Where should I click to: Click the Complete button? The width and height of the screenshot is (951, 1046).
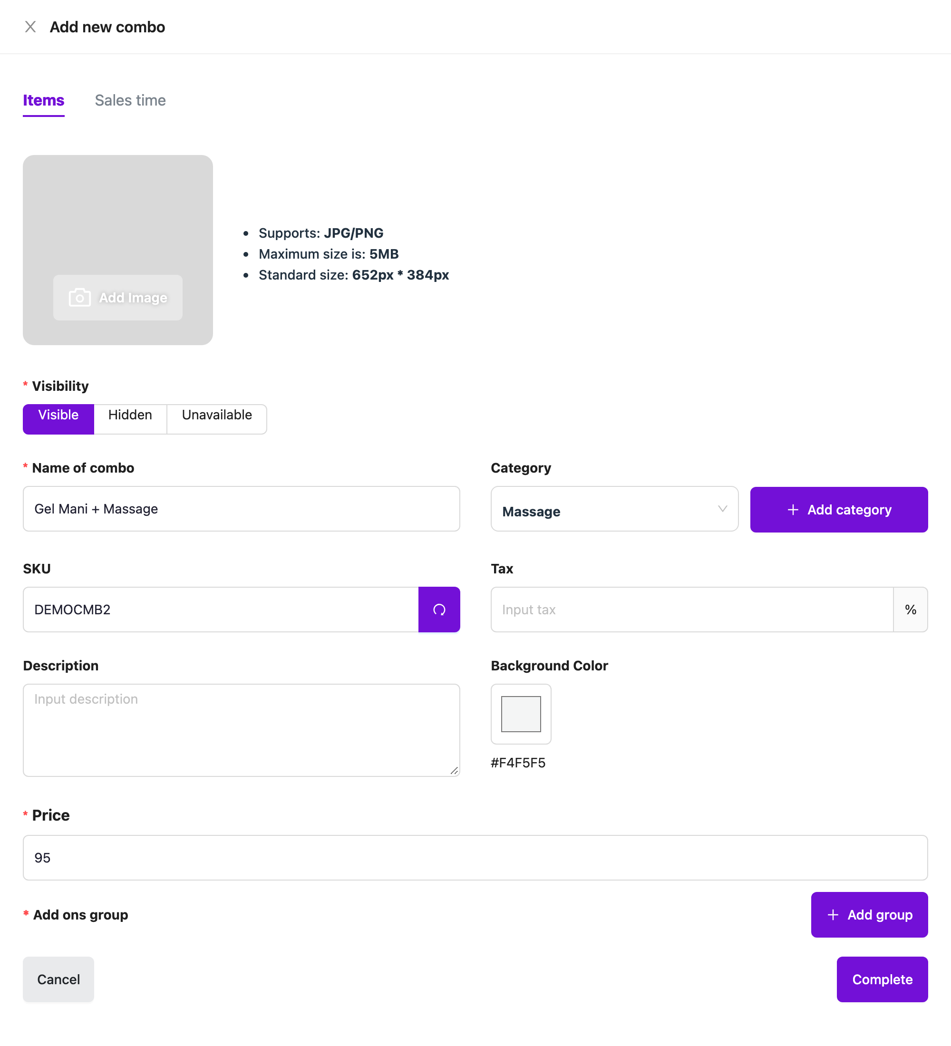coord(882,979)
